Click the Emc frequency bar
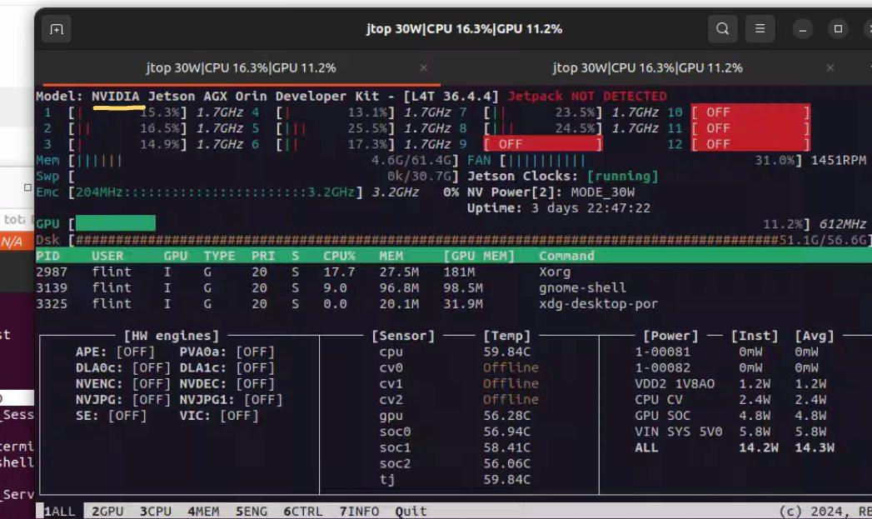 (215, 192)
